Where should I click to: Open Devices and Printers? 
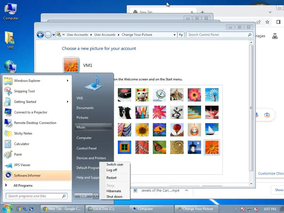click(93, 158)
